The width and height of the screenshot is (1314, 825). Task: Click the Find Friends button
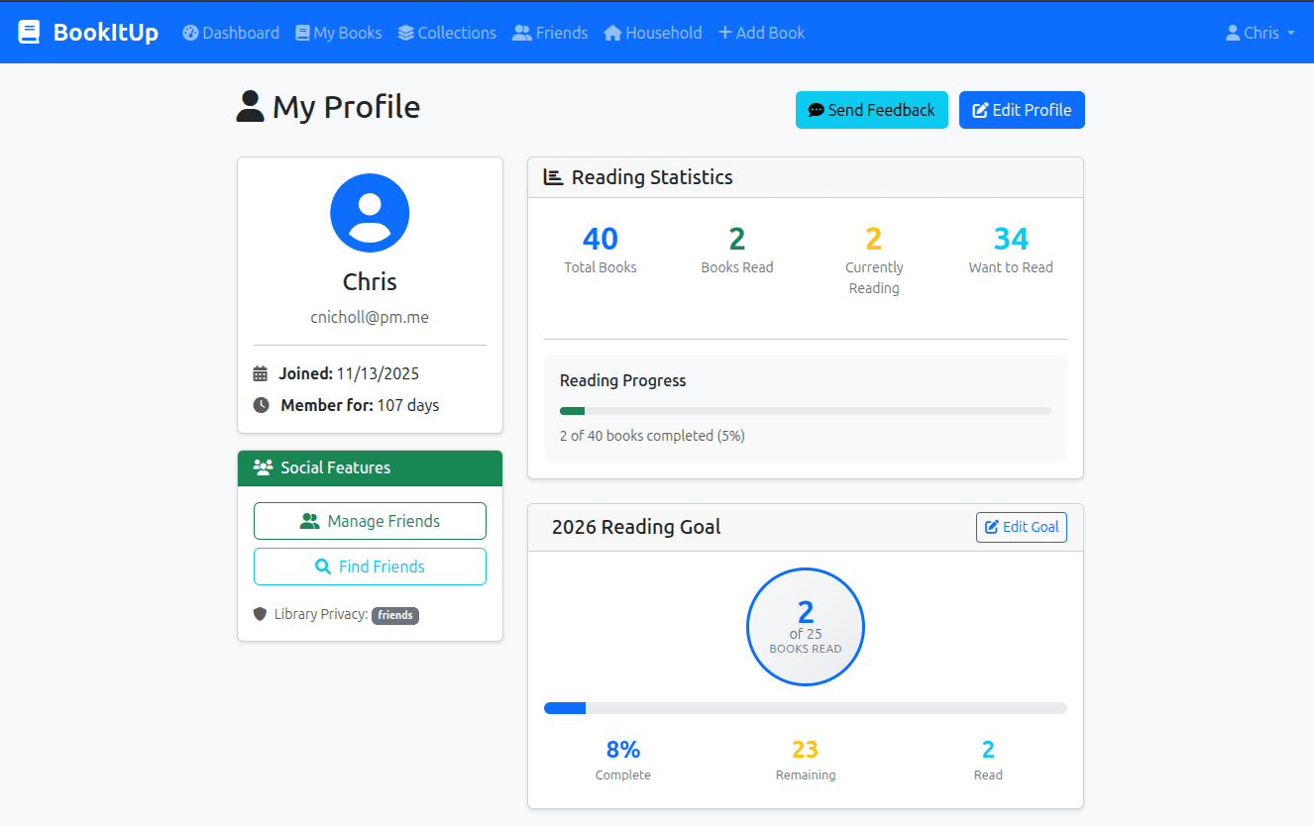point(370,566)
